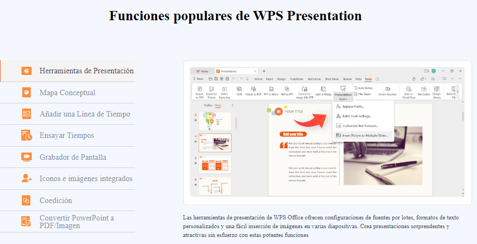Click the 'Add your title' orange label
Image resolution: width=477 pixels, height=244 pixels.
pyautogui.click(x=293, y=134)
